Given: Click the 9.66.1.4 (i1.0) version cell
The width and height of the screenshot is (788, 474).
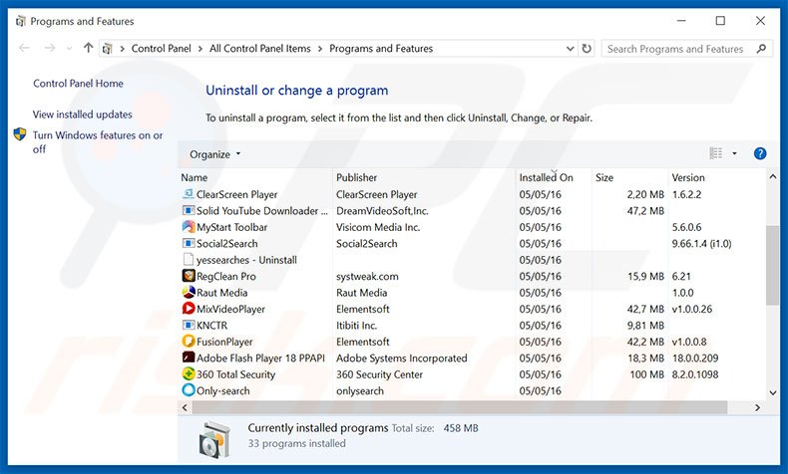Looking at the screenshot, I should [701, 244].
